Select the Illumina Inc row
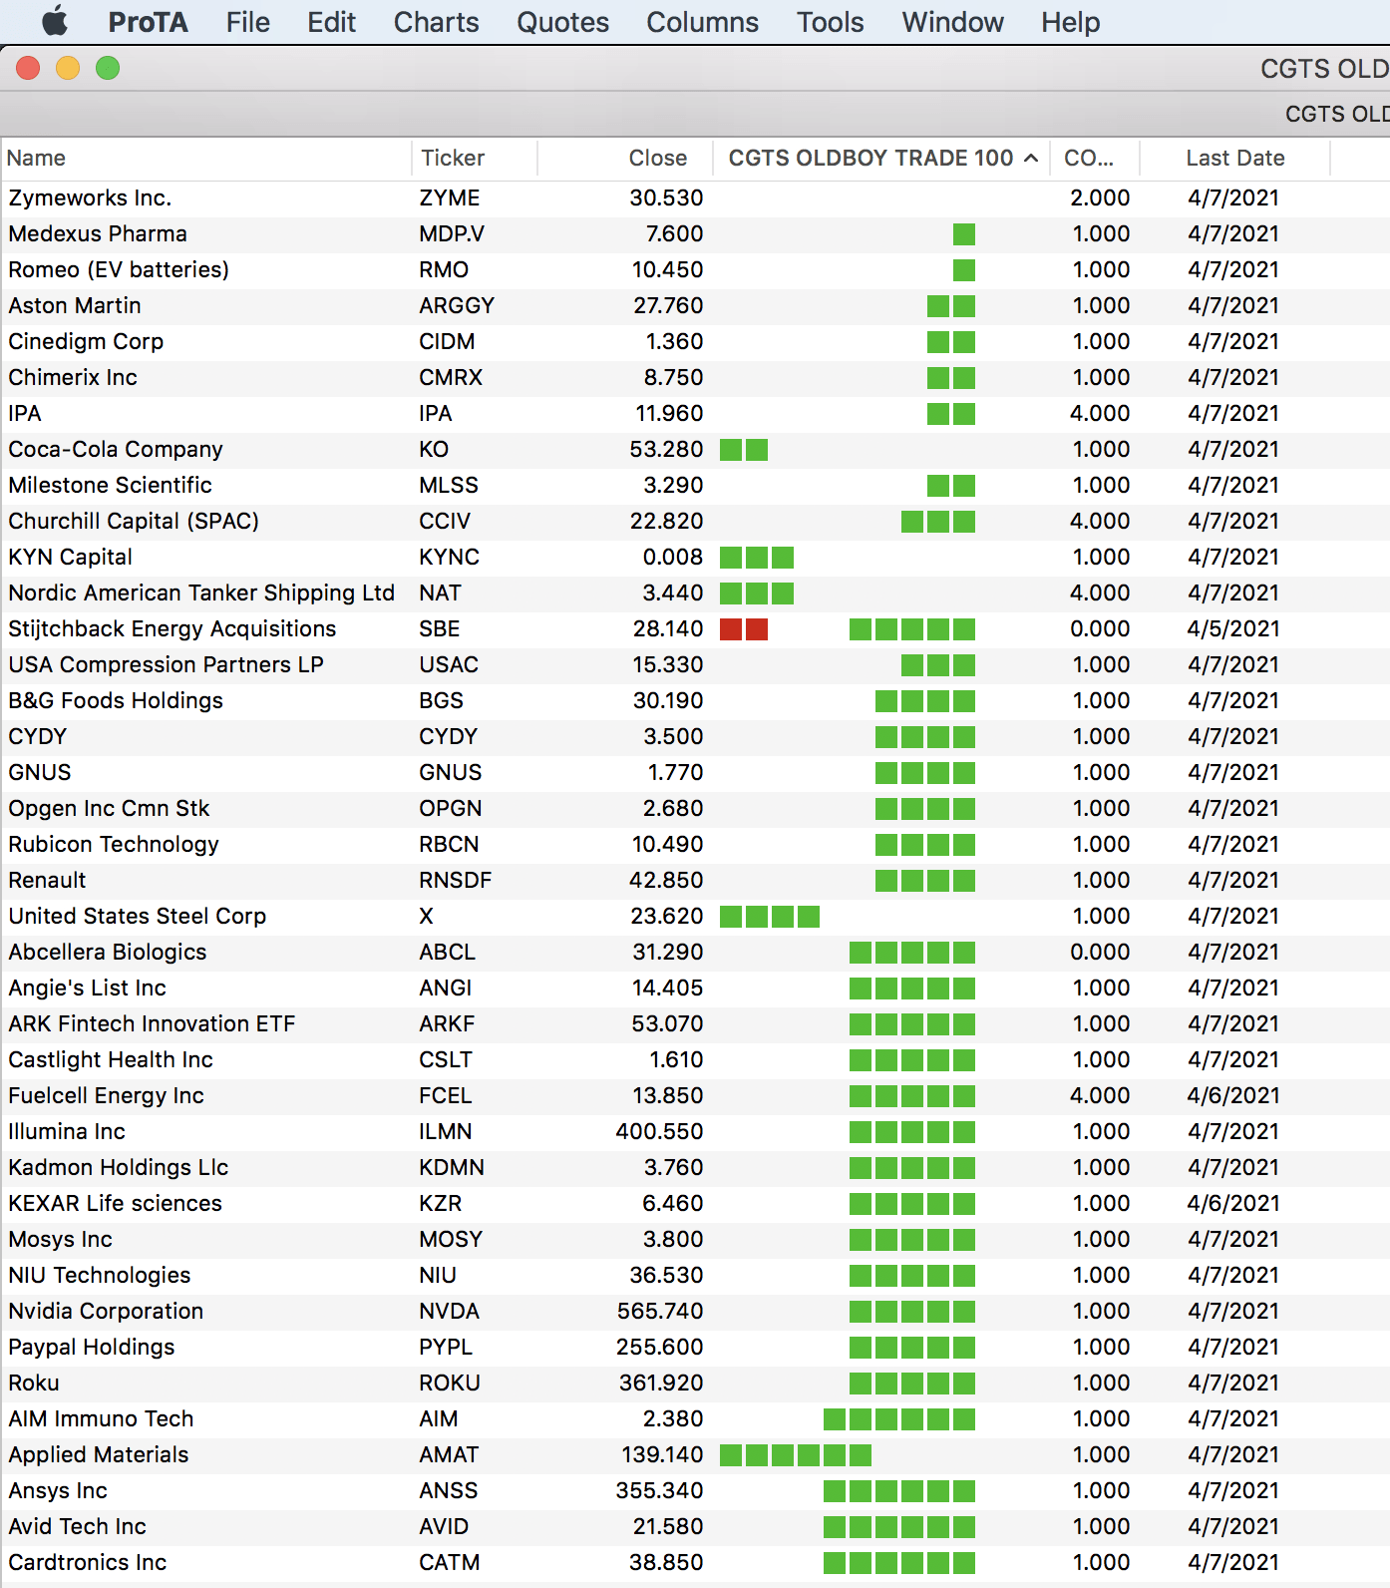Screen dimensions: 1390x1588 pyautogui.click(x=695, y=1131)
